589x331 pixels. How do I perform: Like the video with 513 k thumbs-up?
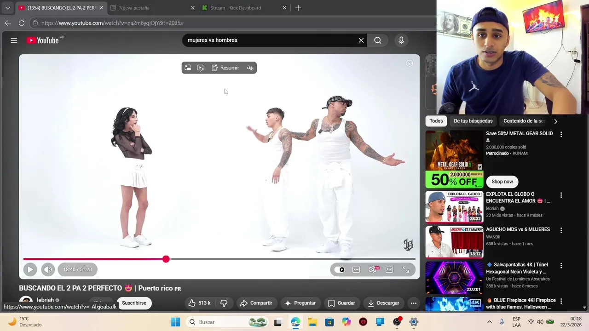[x=199, y=303]
